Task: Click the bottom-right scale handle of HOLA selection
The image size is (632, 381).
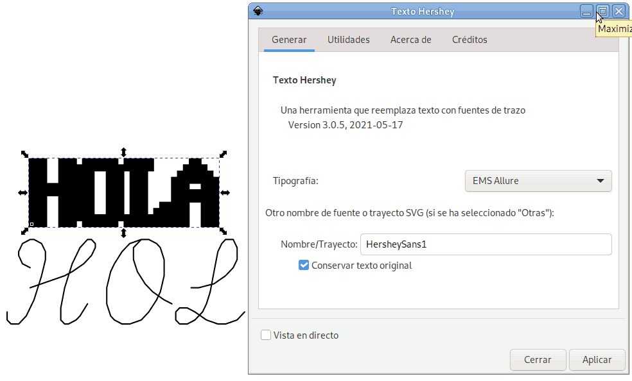Action: pyautogui.click(x=223, y=231)
